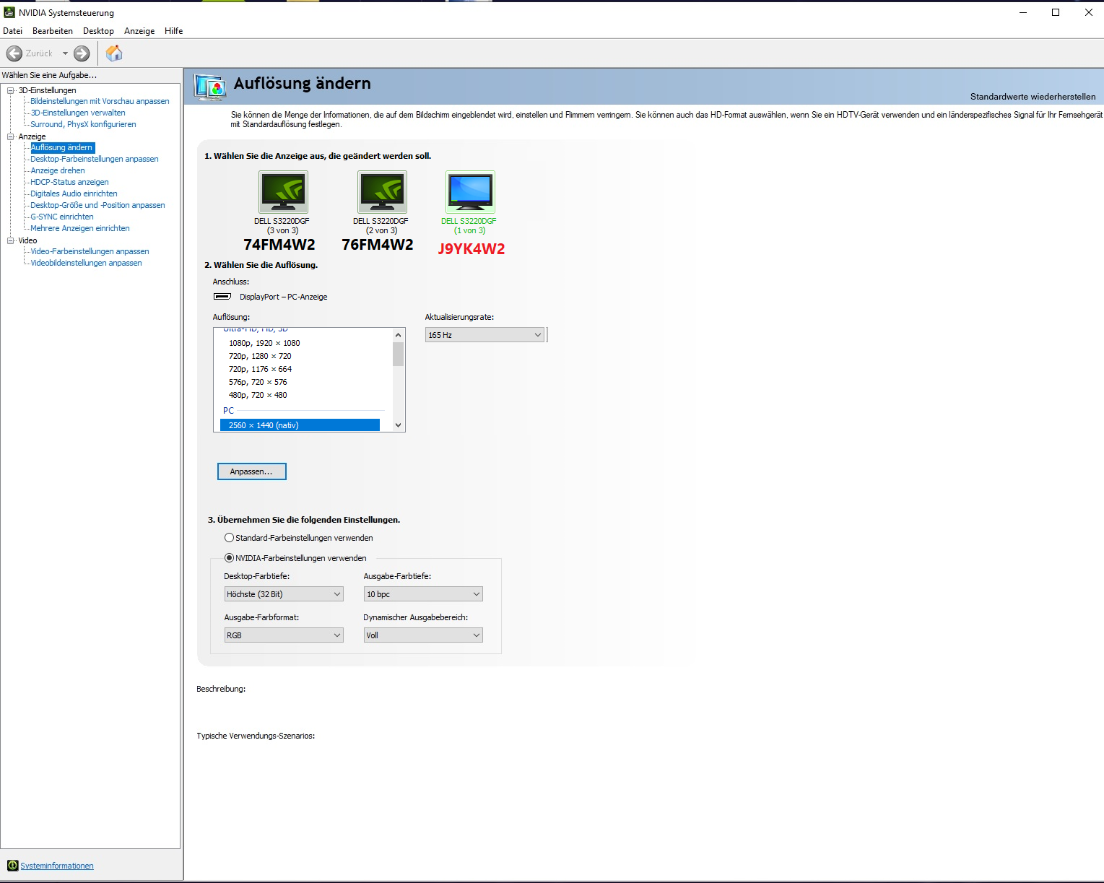Click Standardwerte wiederherstellen link
Image resolution: width=1104 pixels, height=883 pixels.
[x=1033, y=97]
